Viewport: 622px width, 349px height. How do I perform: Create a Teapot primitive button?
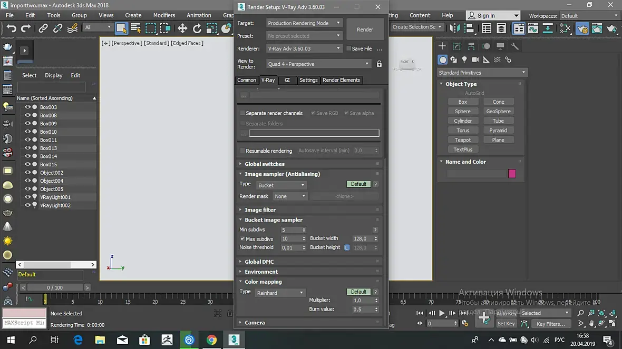point(462,140)
